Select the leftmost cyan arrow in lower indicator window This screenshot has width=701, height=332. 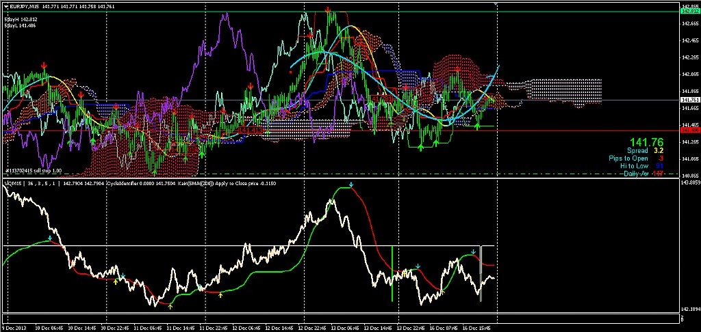[50, 238]
